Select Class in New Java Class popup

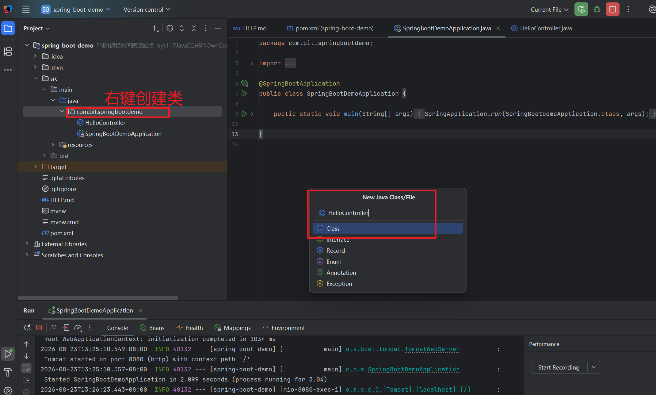(x=387, y=228)
